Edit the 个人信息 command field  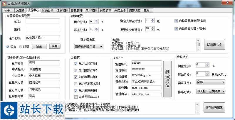pos(44,76)
